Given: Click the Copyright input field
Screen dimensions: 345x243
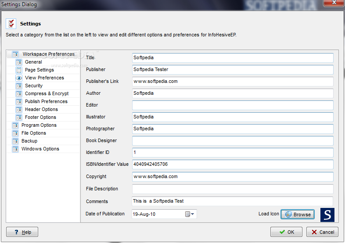Looking at the screenshot, I should pyautogui.click(x=233, y=177).
